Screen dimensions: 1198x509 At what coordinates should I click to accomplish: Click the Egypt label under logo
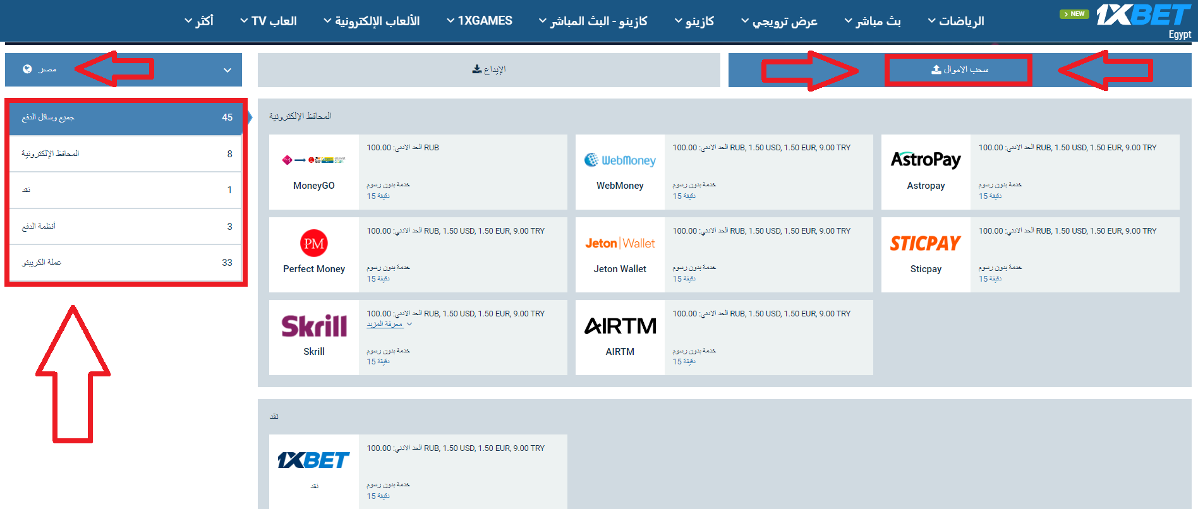tap(1180, 35)
